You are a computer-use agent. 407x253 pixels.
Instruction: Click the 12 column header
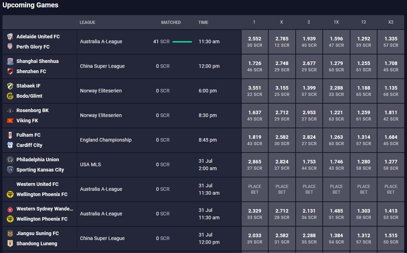click(363, 22)
